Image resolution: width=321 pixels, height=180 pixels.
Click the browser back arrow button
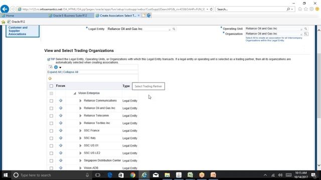coord(5,9)
